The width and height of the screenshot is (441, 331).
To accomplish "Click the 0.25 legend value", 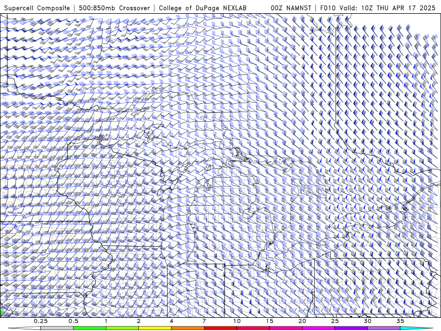I will (x=41, y=321).
